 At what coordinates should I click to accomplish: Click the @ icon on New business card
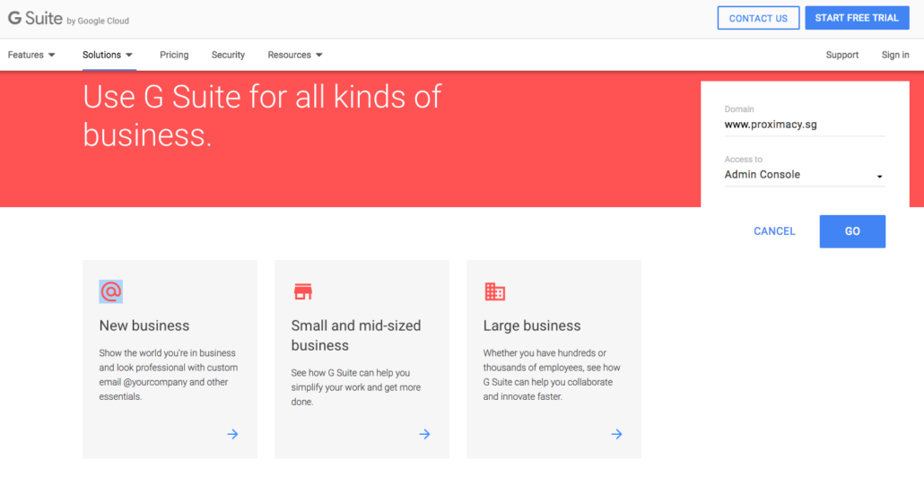(x=110, y=291)
